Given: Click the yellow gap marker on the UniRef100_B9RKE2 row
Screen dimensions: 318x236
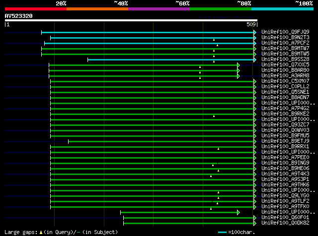Looking at the screenshot, I should tap(214, 116).
